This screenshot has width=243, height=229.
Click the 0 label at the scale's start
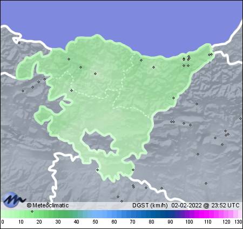(x=3, y=222)
